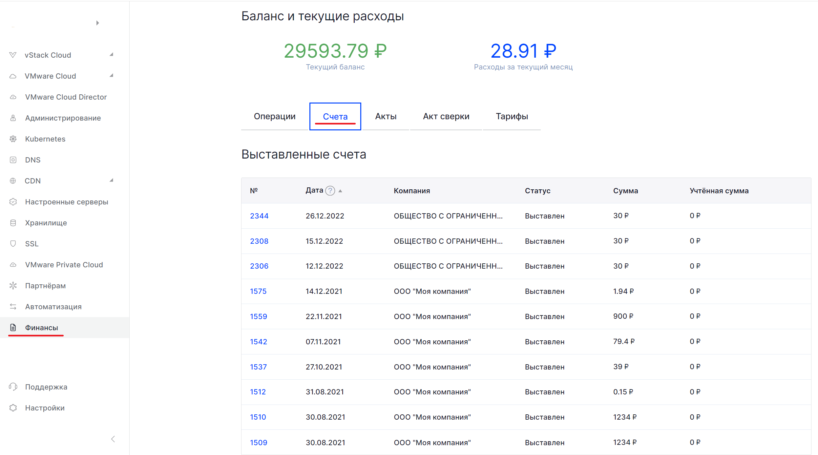Open invoice number 1575
This screenshot has width=818, height=455.
(258, 291)
